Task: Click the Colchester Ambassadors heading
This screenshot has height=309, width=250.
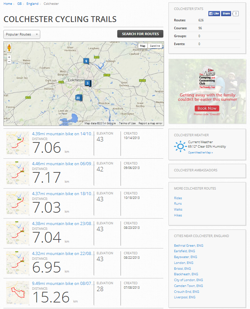Action: pos(196,170)
